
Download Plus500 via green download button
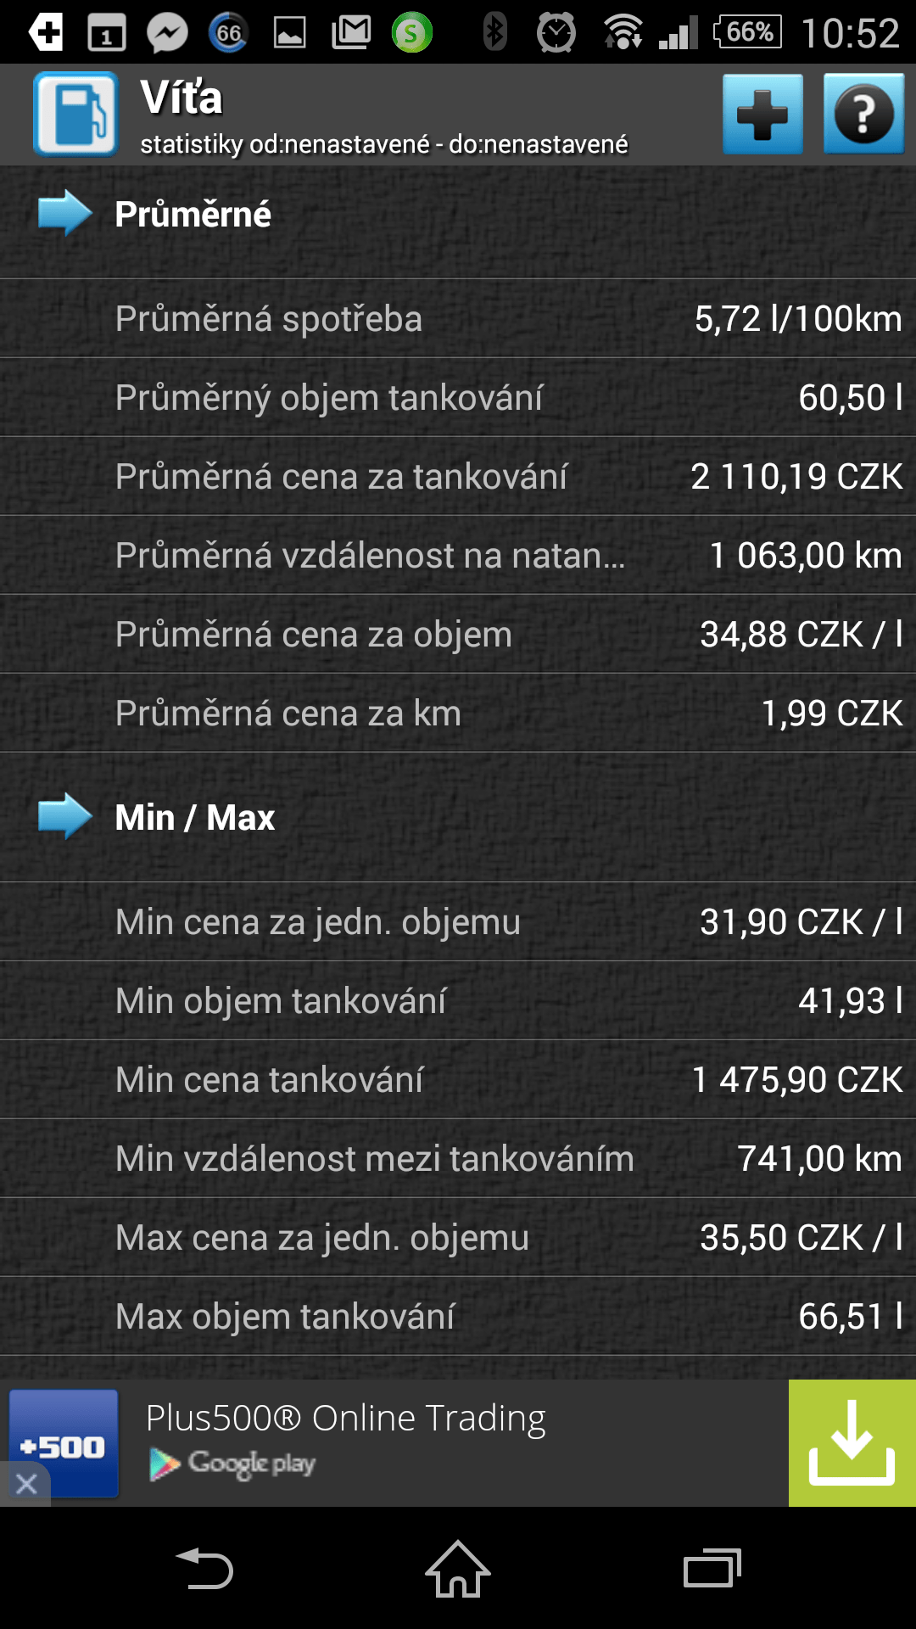(x=852, y=1443)
